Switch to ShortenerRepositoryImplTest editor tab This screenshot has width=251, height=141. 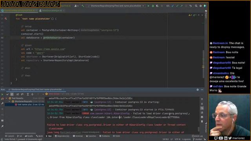[19, 11]
